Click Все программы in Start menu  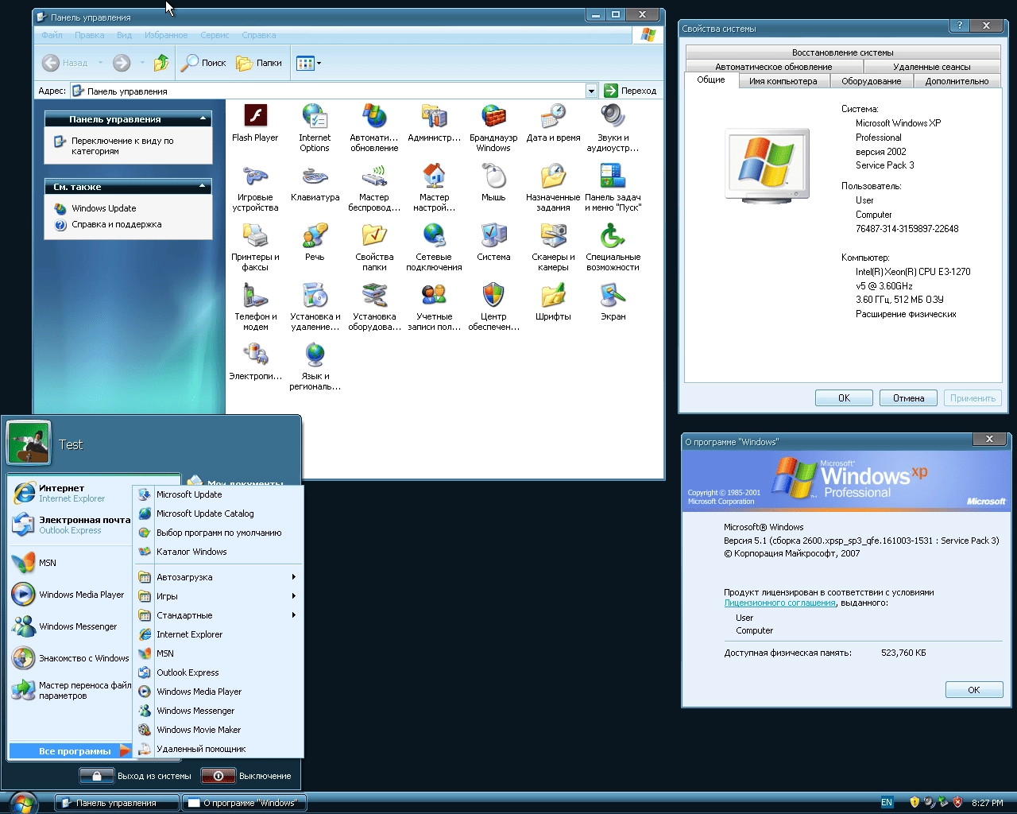point(71,750)
